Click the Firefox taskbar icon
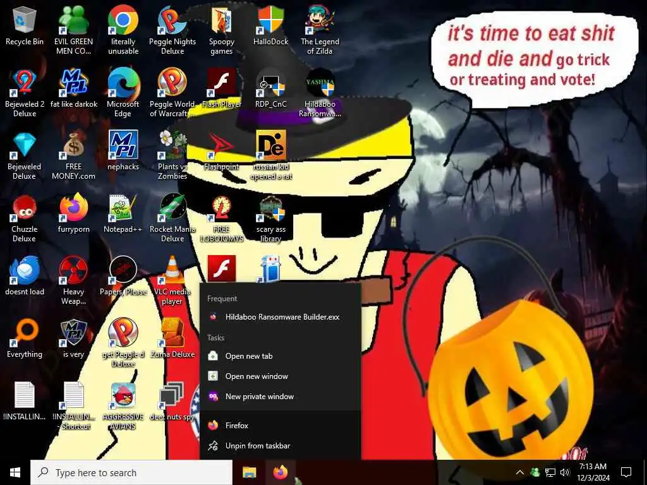Screen dimensions: 647x485 click(x=281, y=472)
